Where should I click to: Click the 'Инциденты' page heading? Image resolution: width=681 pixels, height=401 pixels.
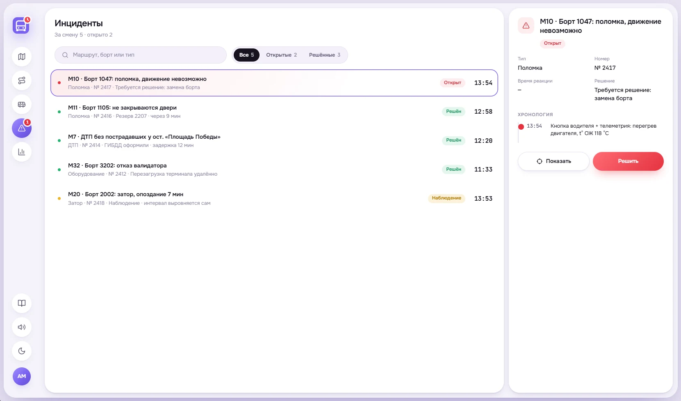(x=79, y=23)
